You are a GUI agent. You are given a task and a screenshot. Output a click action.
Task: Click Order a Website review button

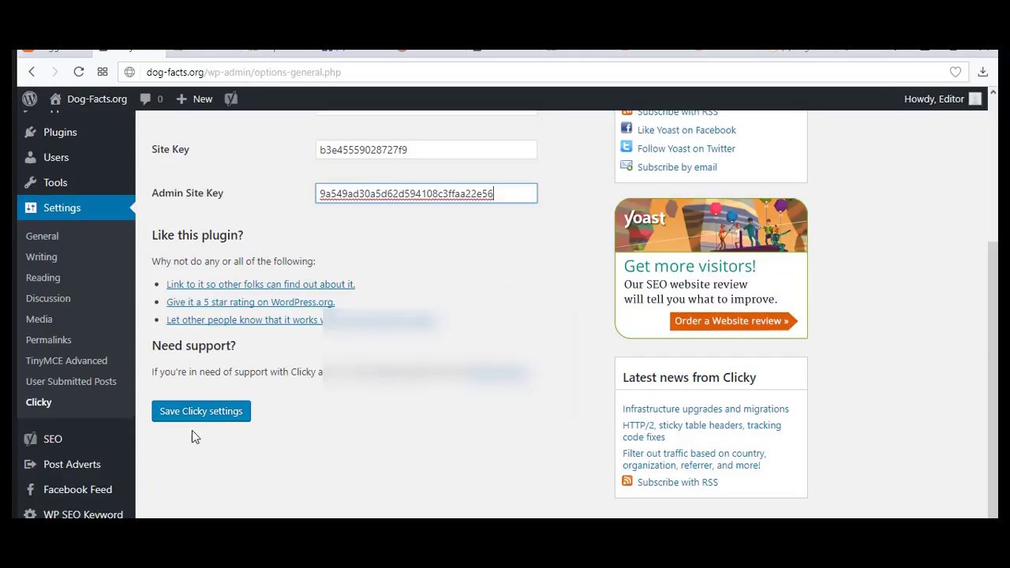(x=734, y=321)
